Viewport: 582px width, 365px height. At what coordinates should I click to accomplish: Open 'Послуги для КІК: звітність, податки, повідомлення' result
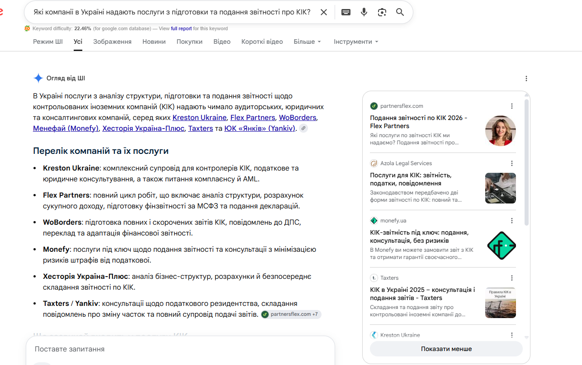pyautogui.click(x=411, y=179)
